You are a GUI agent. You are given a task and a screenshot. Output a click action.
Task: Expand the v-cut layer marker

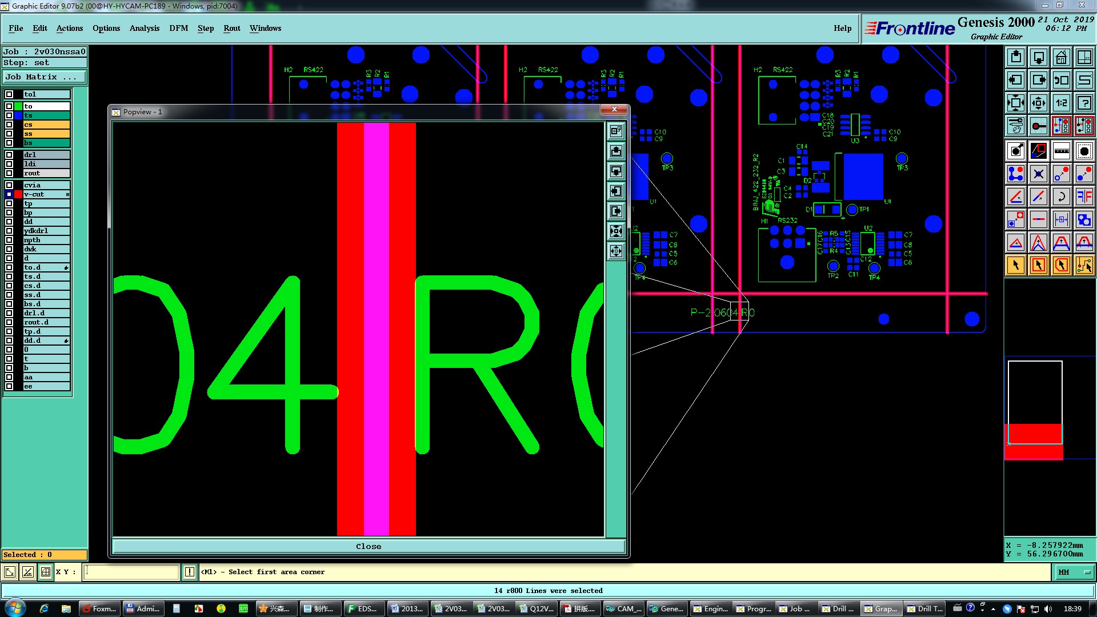coord(67,194)
